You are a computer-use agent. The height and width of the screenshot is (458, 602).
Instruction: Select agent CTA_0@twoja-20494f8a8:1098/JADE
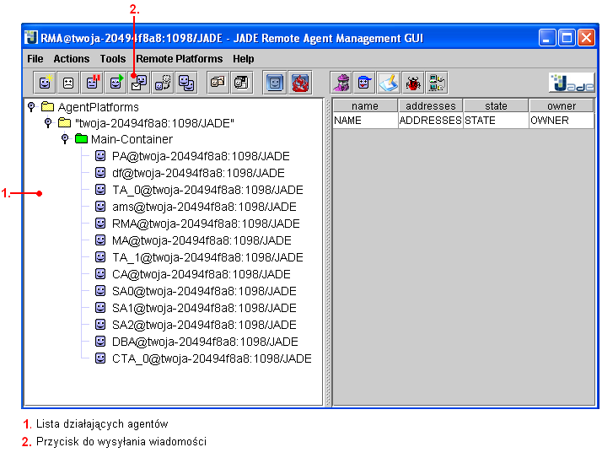click(x=203, y=358)
